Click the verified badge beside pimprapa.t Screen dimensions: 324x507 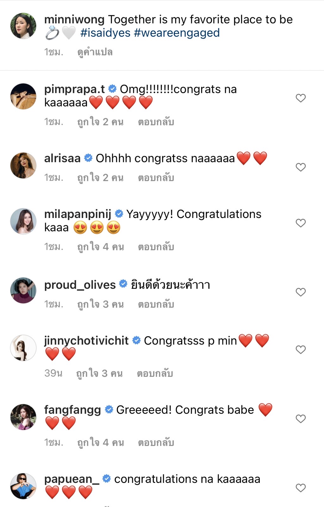tap(112, 89)
